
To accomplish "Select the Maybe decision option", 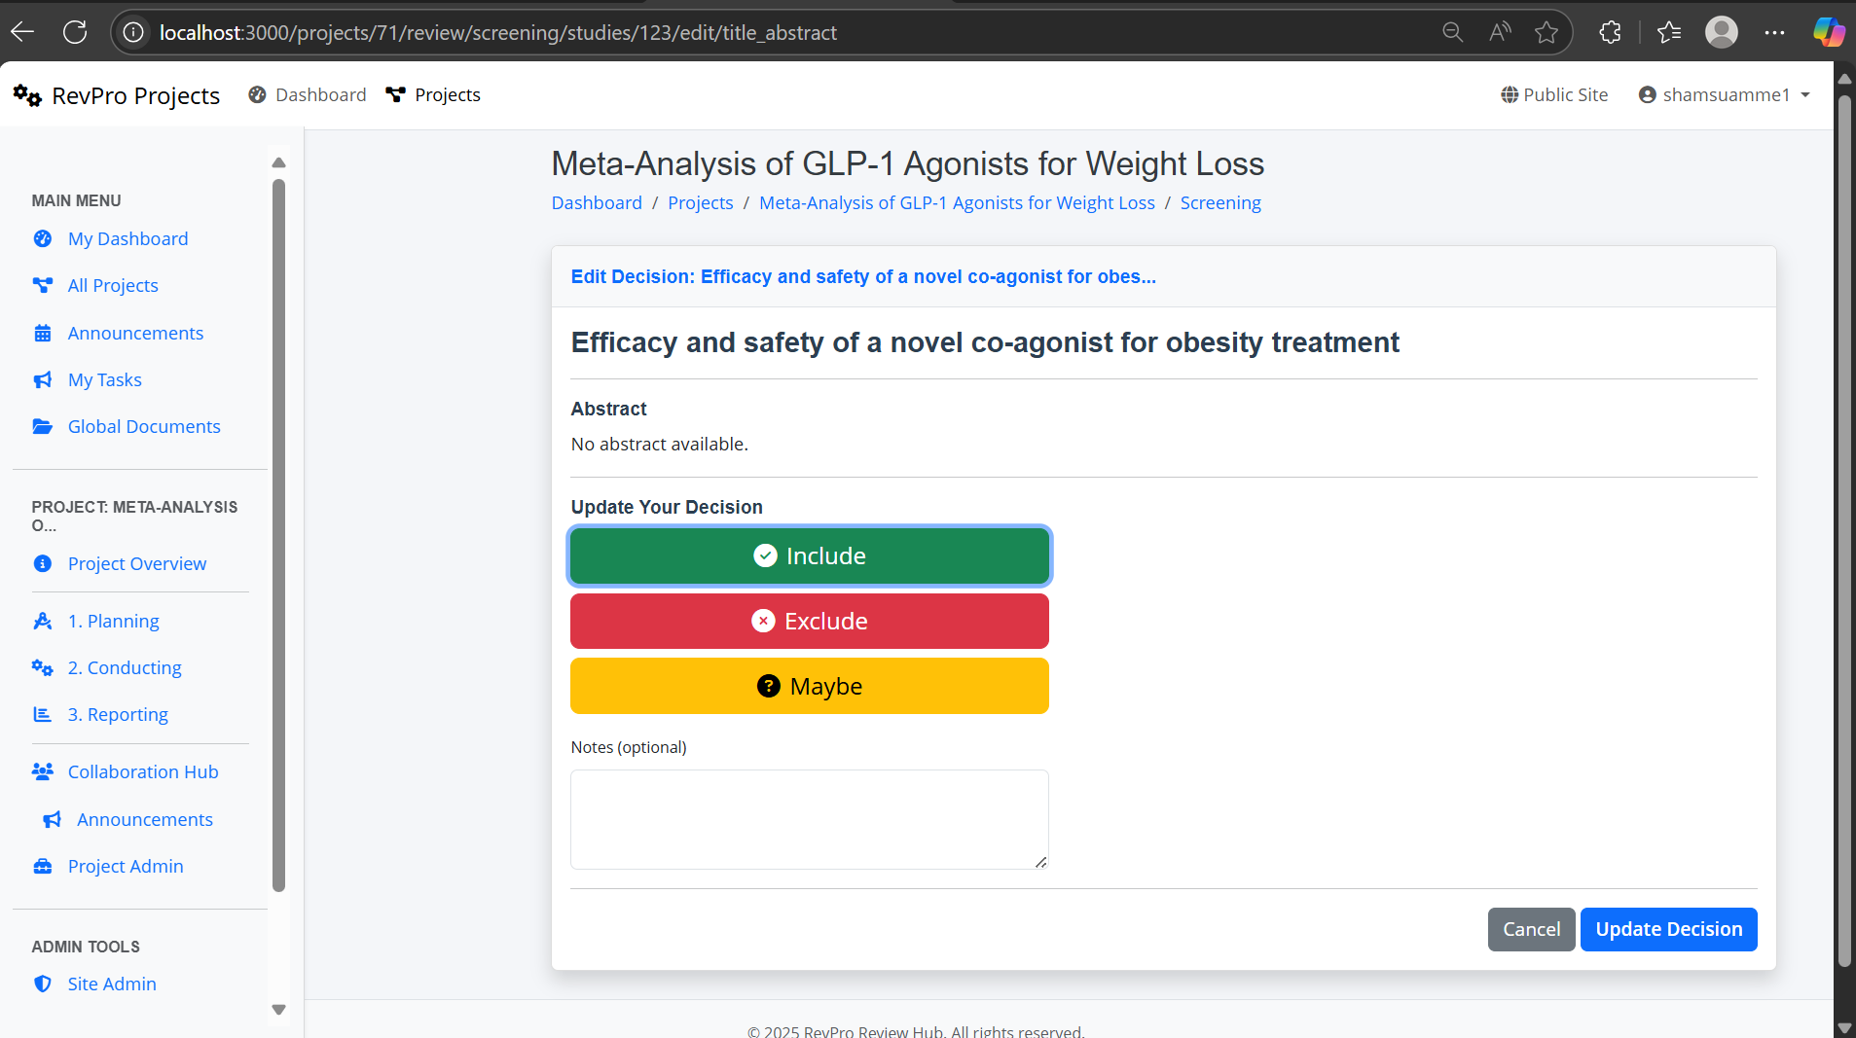I will click(x=809, y=686).
